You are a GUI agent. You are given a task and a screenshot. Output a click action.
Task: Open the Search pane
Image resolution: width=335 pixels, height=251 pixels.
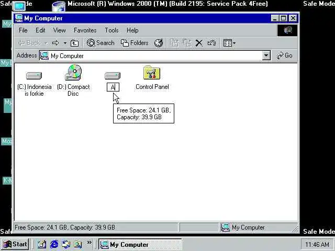pyautogui.click(x=100, y=43)
